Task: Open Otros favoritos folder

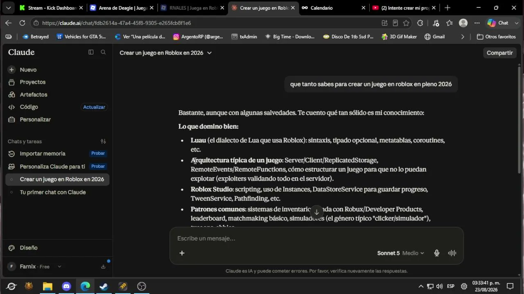Action: (x=496, y=37)
